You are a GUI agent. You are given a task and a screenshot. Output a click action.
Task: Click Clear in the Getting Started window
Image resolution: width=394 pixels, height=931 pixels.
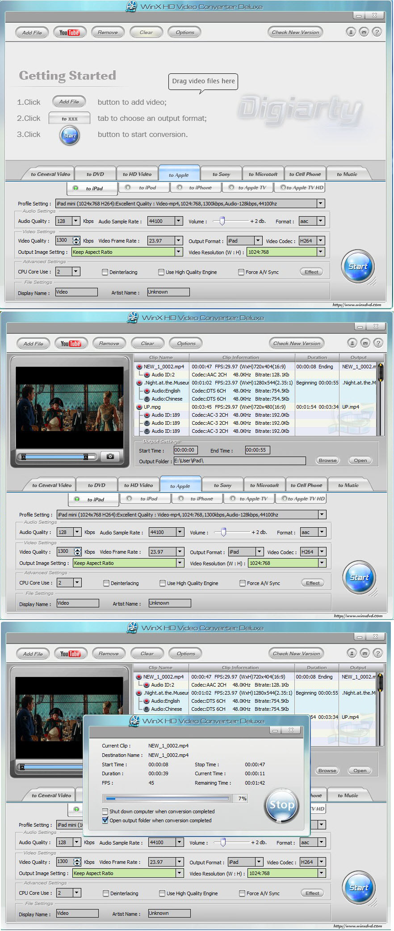146,32
